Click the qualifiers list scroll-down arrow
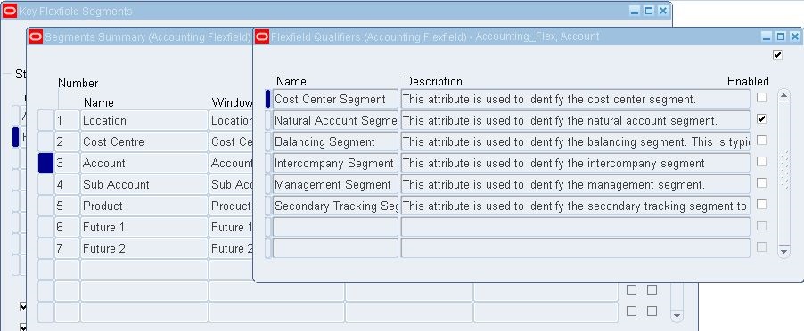Viewport: 804px width, 331px height. tap(783, 251)
